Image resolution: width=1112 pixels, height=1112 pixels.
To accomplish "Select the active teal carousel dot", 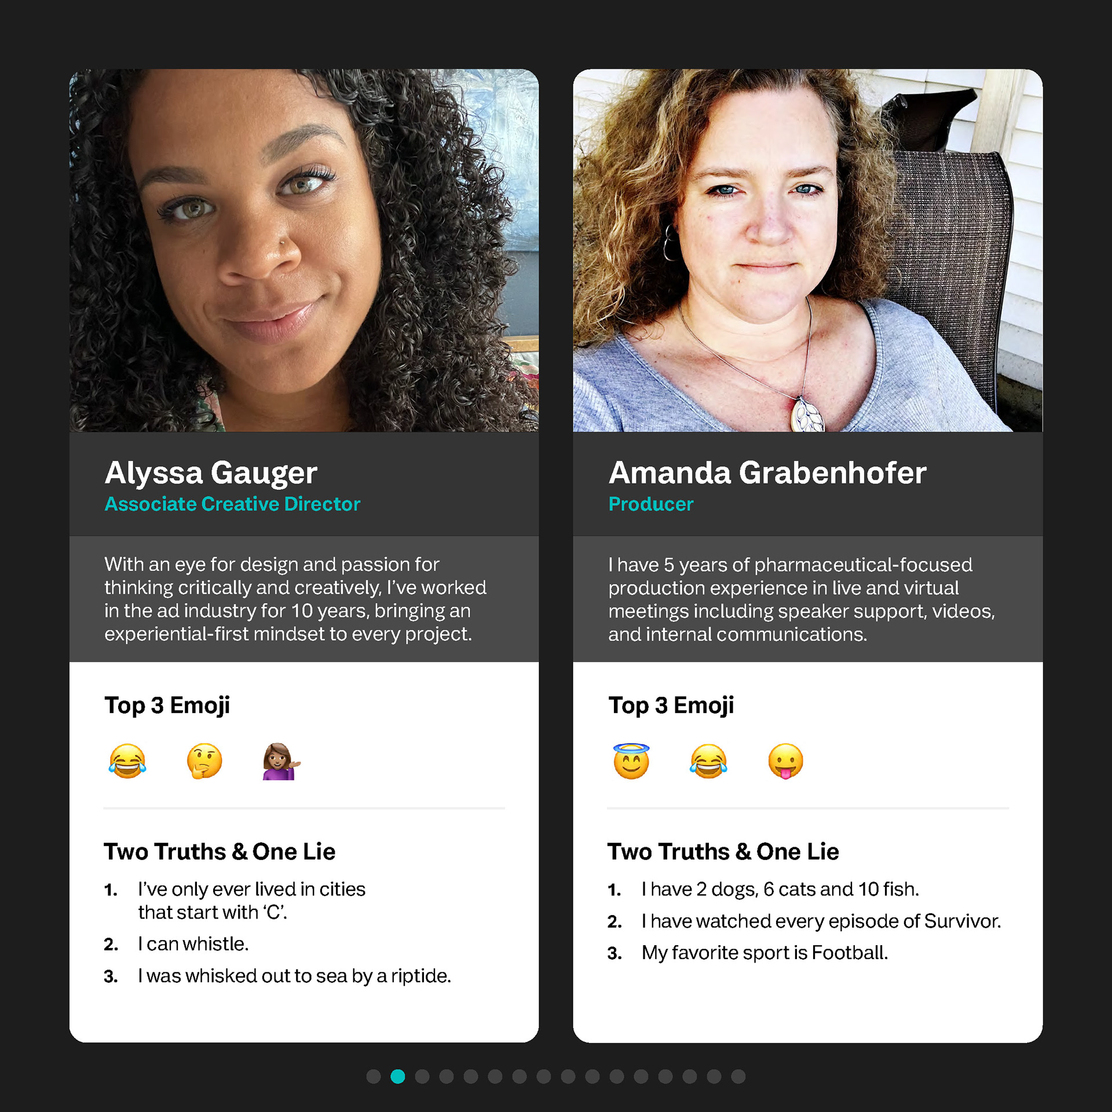I will point(398,1077).
